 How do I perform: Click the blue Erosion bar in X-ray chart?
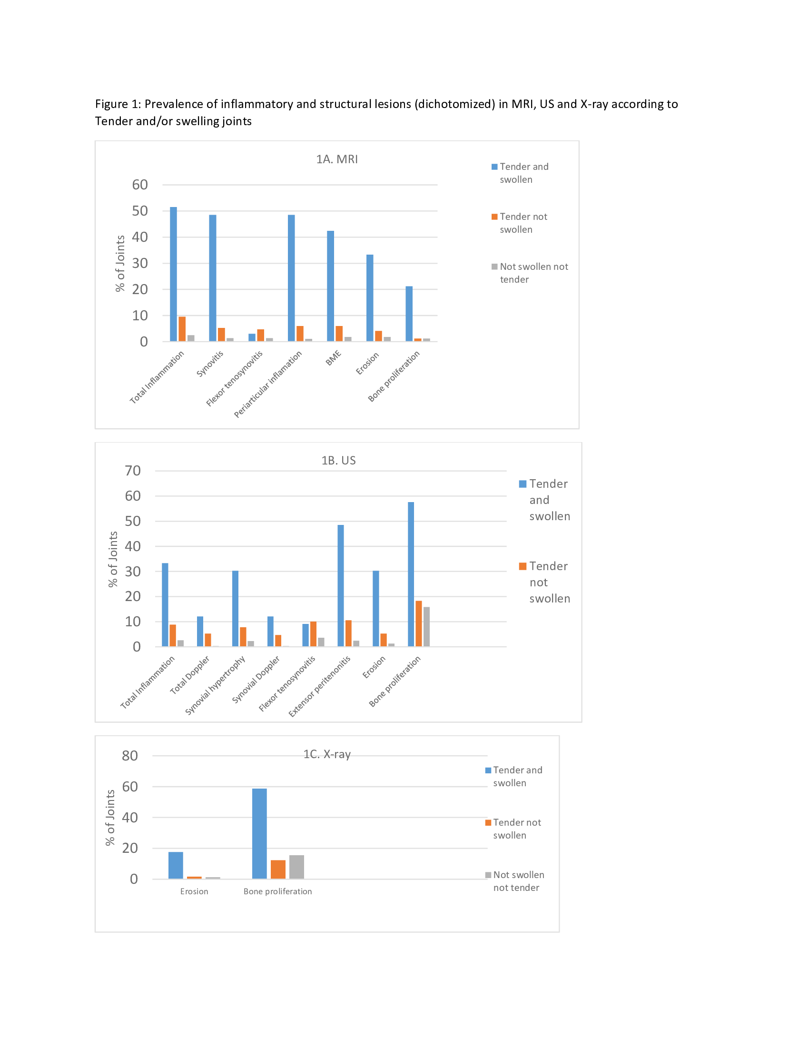click(x=176, y=865)
